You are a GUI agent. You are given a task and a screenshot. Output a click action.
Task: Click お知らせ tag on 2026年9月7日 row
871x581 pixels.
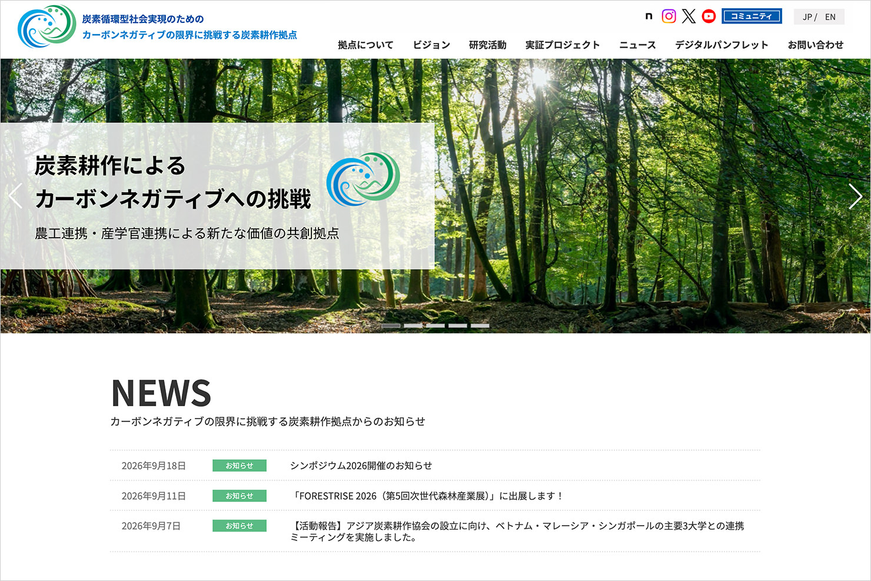click(x=240, y=526)
